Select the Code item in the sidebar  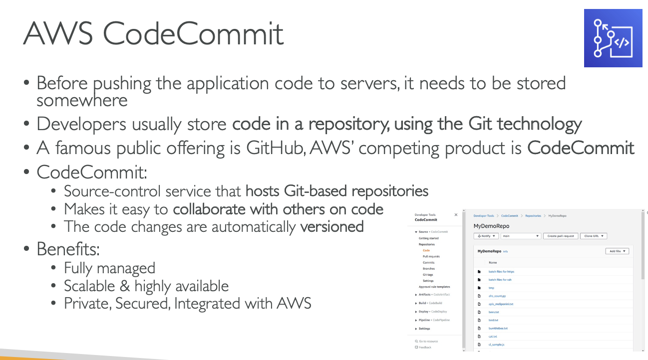[426, 250]
